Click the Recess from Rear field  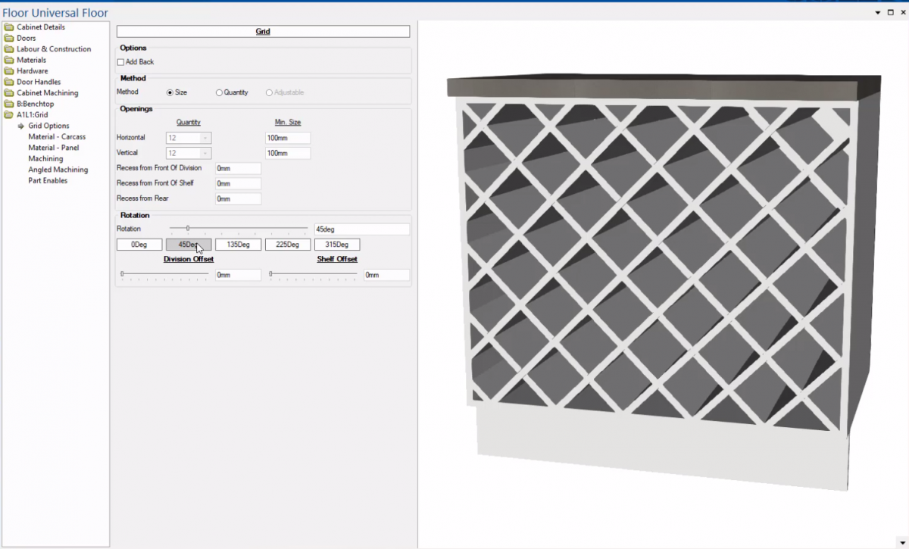click(238, 198)
